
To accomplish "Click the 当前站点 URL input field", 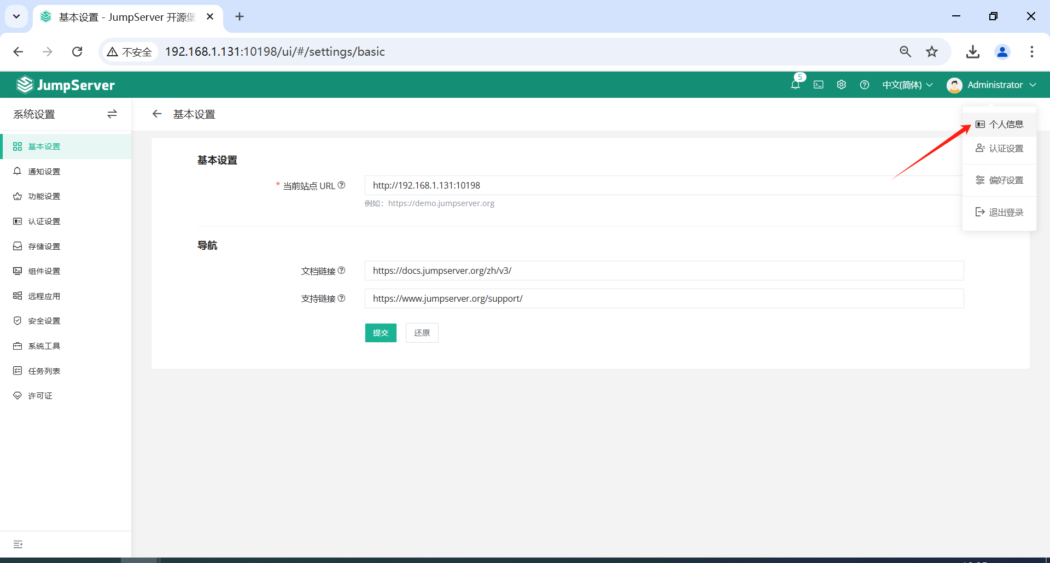I will coord(664,185).
